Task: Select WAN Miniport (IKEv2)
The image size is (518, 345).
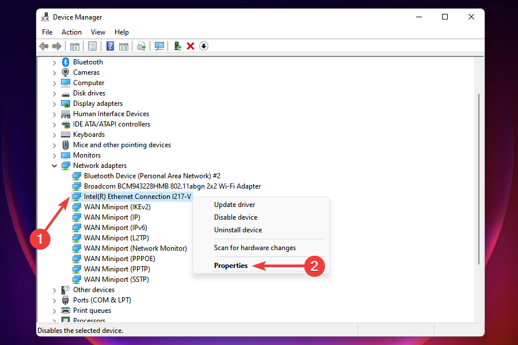Action: 117,207
